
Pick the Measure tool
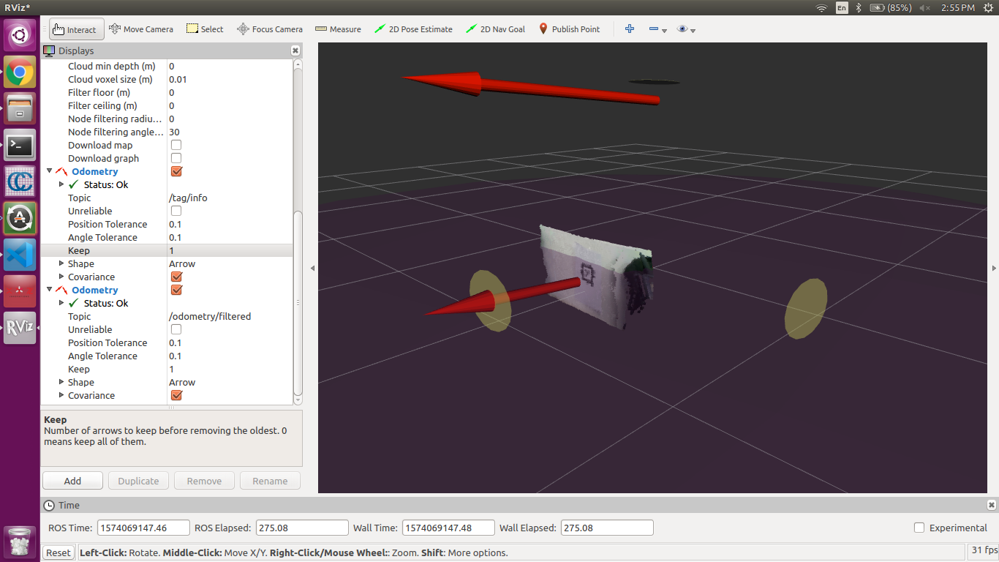pos(338,29)
